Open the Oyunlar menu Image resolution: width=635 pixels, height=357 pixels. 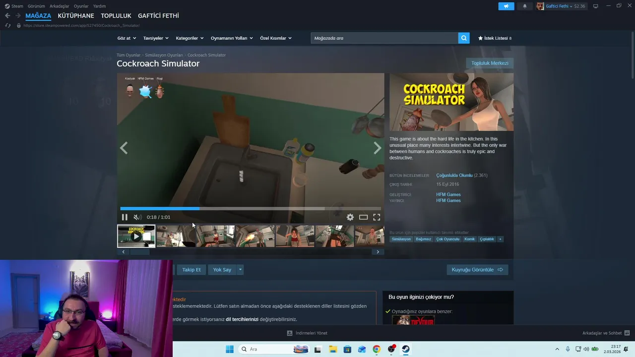pos(81,6)
